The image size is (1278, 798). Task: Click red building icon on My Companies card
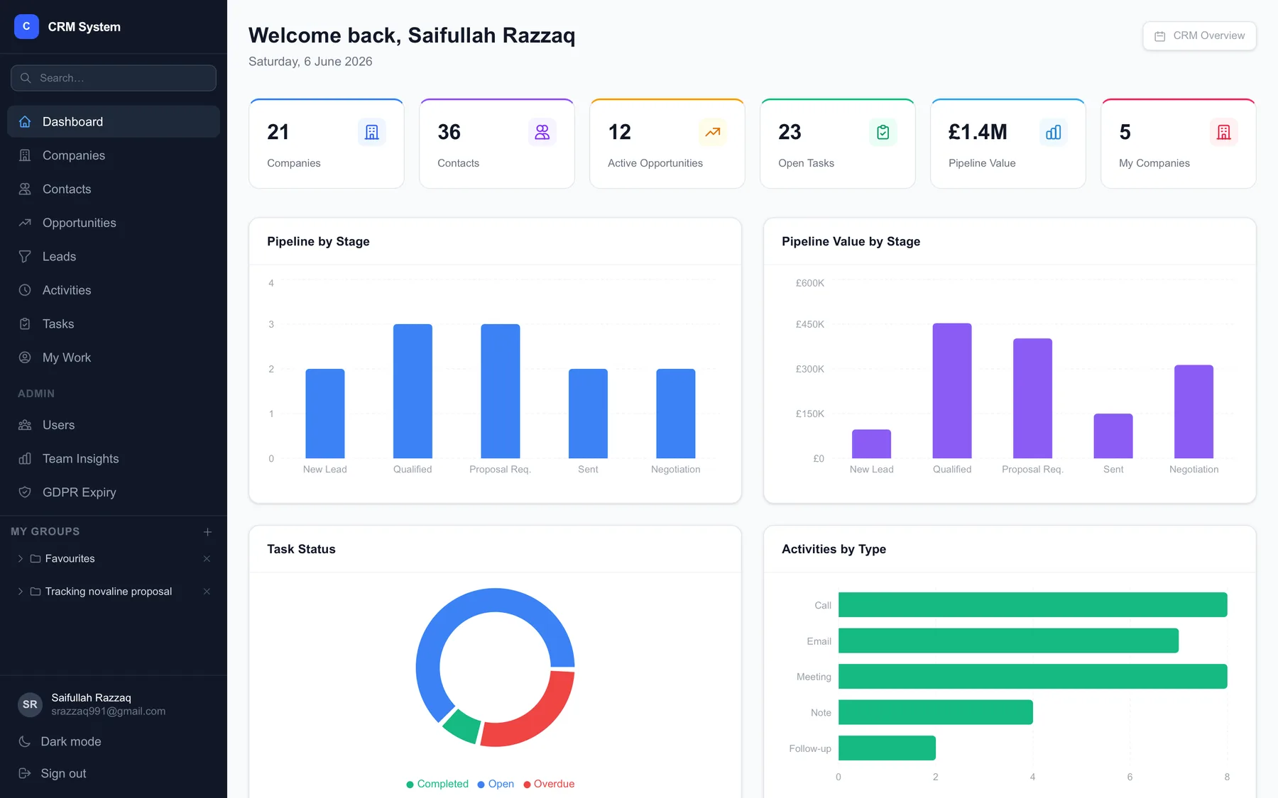1223,132
